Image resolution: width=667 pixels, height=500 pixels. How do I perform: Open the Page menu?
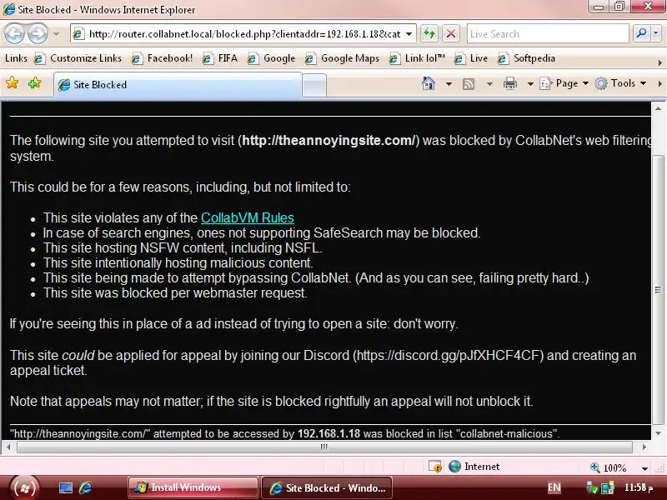[x=564, y=83]
